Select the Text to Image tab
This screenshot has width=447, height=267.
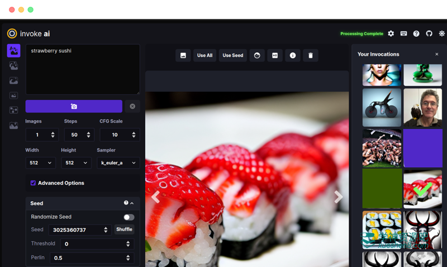tap(14, 51)
